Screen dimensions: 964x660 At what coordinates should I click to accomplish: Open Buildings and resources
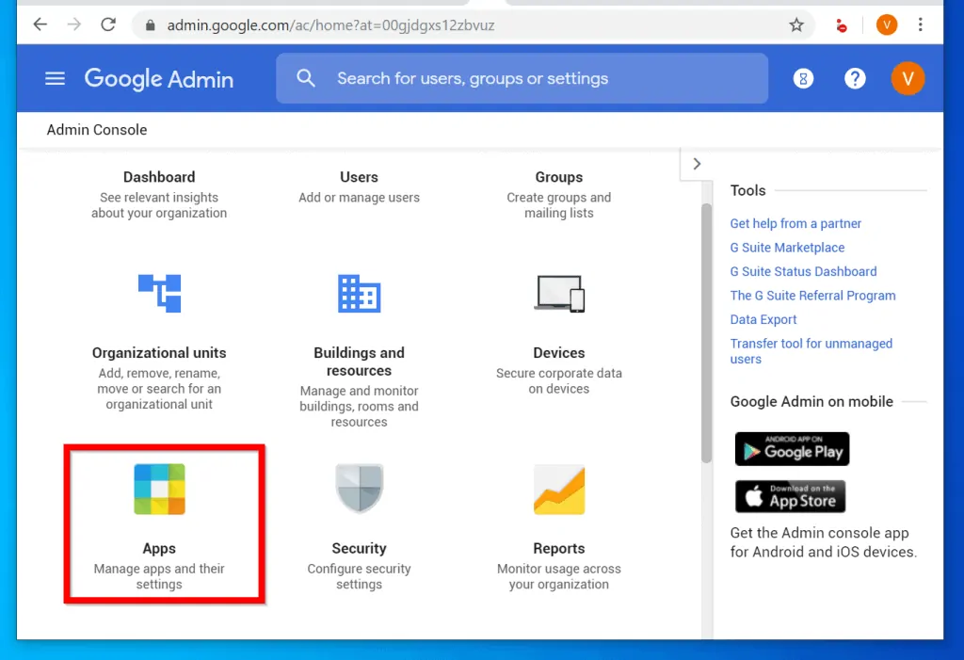click(x=359, y=294)
